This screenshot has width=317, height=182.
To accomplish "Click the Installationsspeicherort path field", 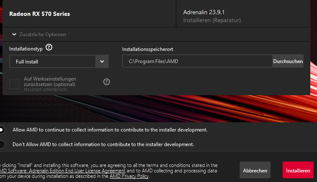I will click(197, 61).
